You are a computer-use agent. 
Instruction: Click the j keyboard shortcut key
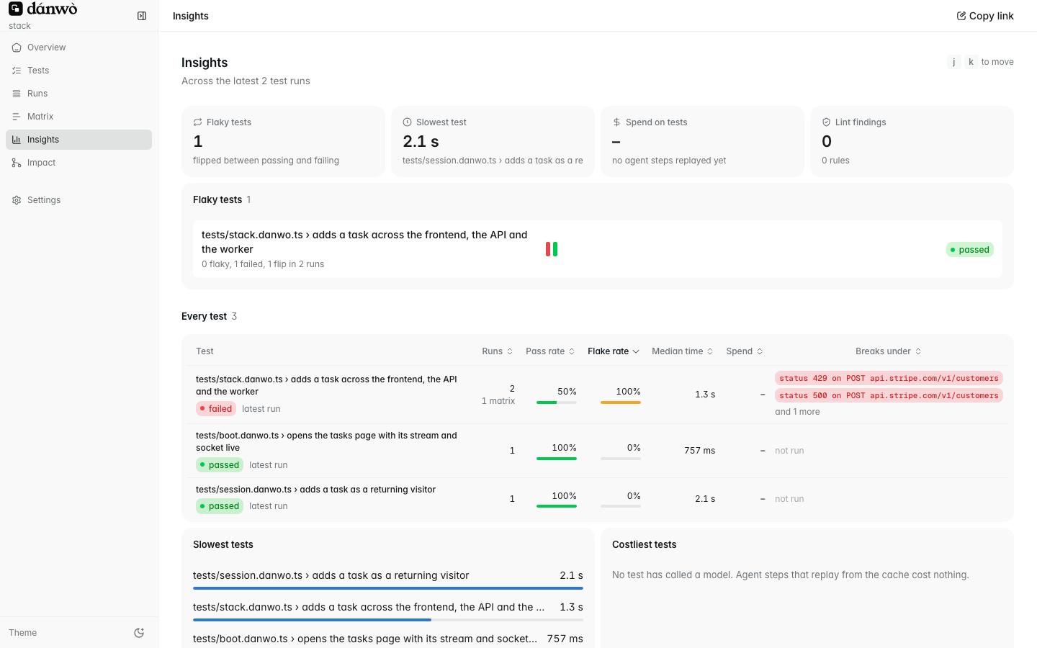point(954,62)
